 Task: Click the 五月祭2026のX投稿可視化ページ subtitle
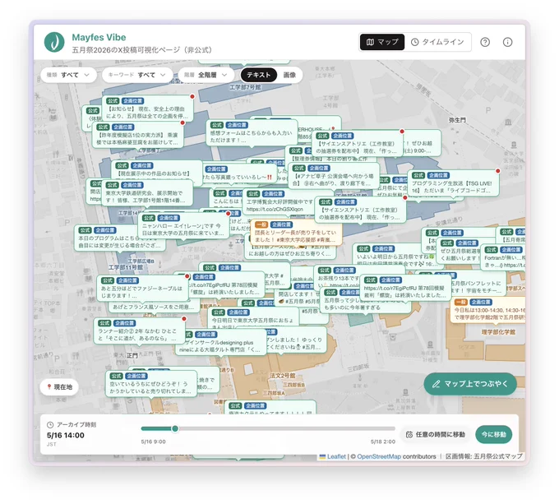(x=142, y=50)
